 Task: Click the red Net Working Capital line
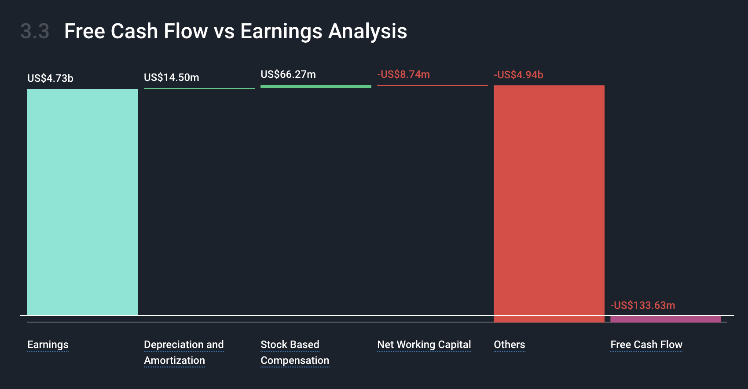[433, 85]
